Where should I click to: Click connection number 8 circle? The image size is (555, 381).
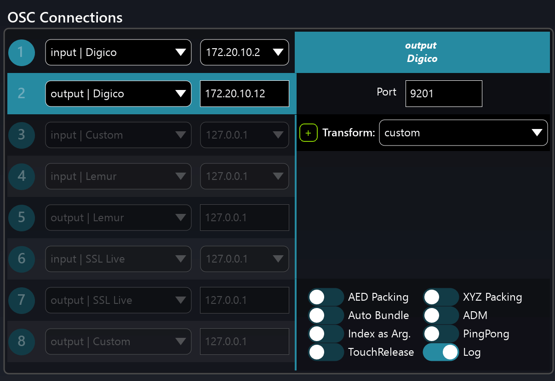[22, 342]
